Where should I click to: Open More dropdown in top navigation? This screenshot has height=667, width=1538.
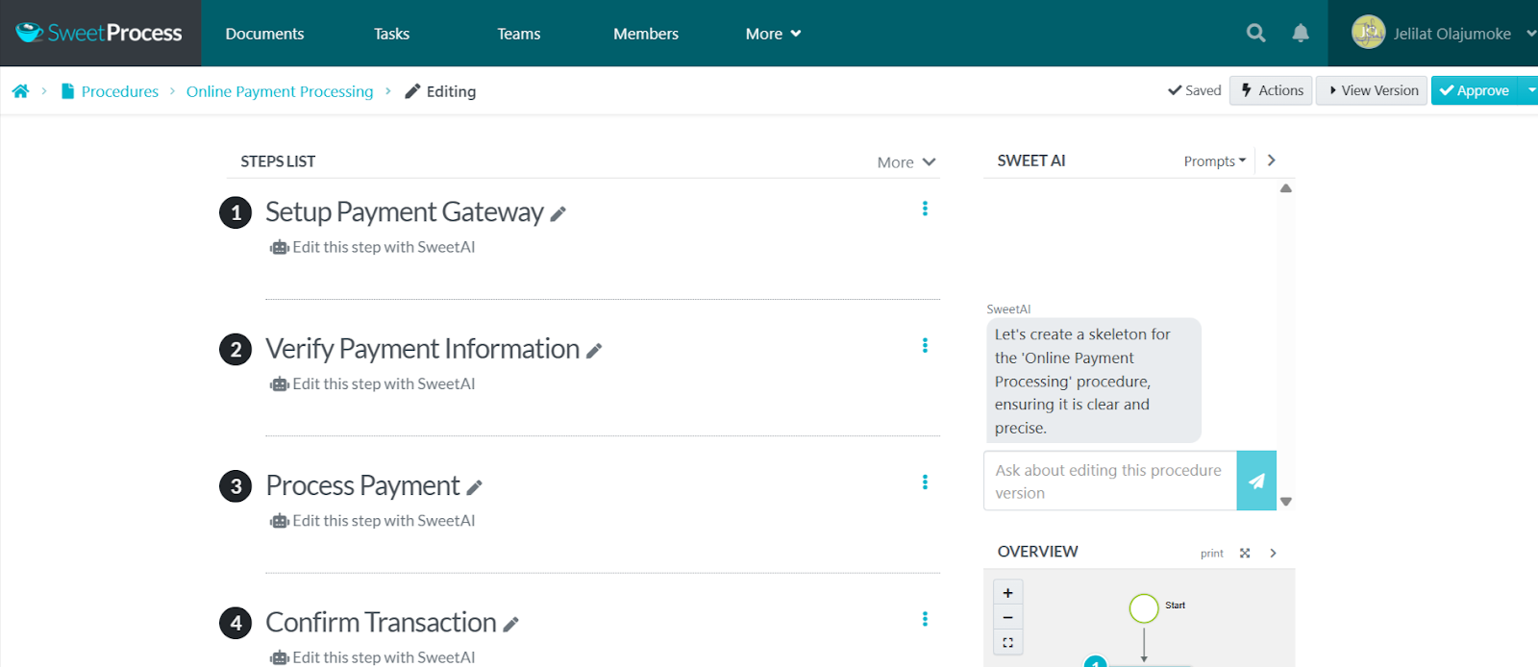pos(773,34)
